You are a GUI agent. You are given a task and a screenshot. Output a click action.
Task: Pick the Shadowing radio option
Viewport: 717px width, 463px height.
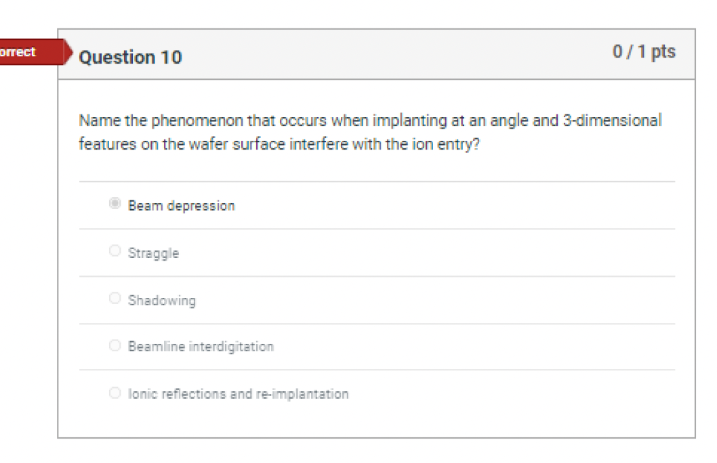(x=115, y=299)
